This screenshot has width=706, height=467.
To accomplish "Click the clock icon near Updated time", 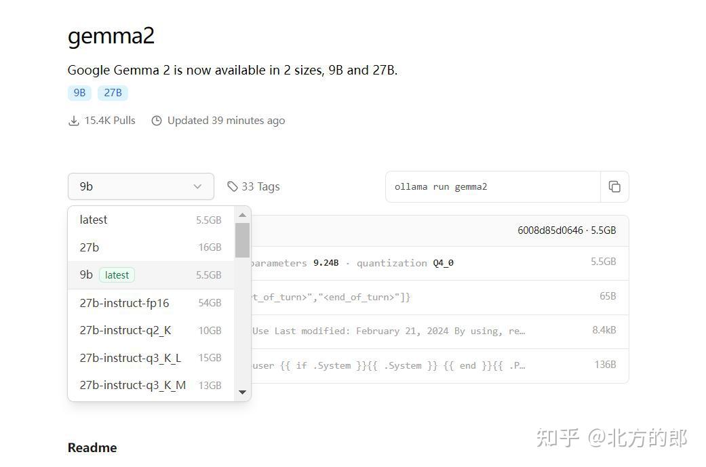I will point(157,120).
